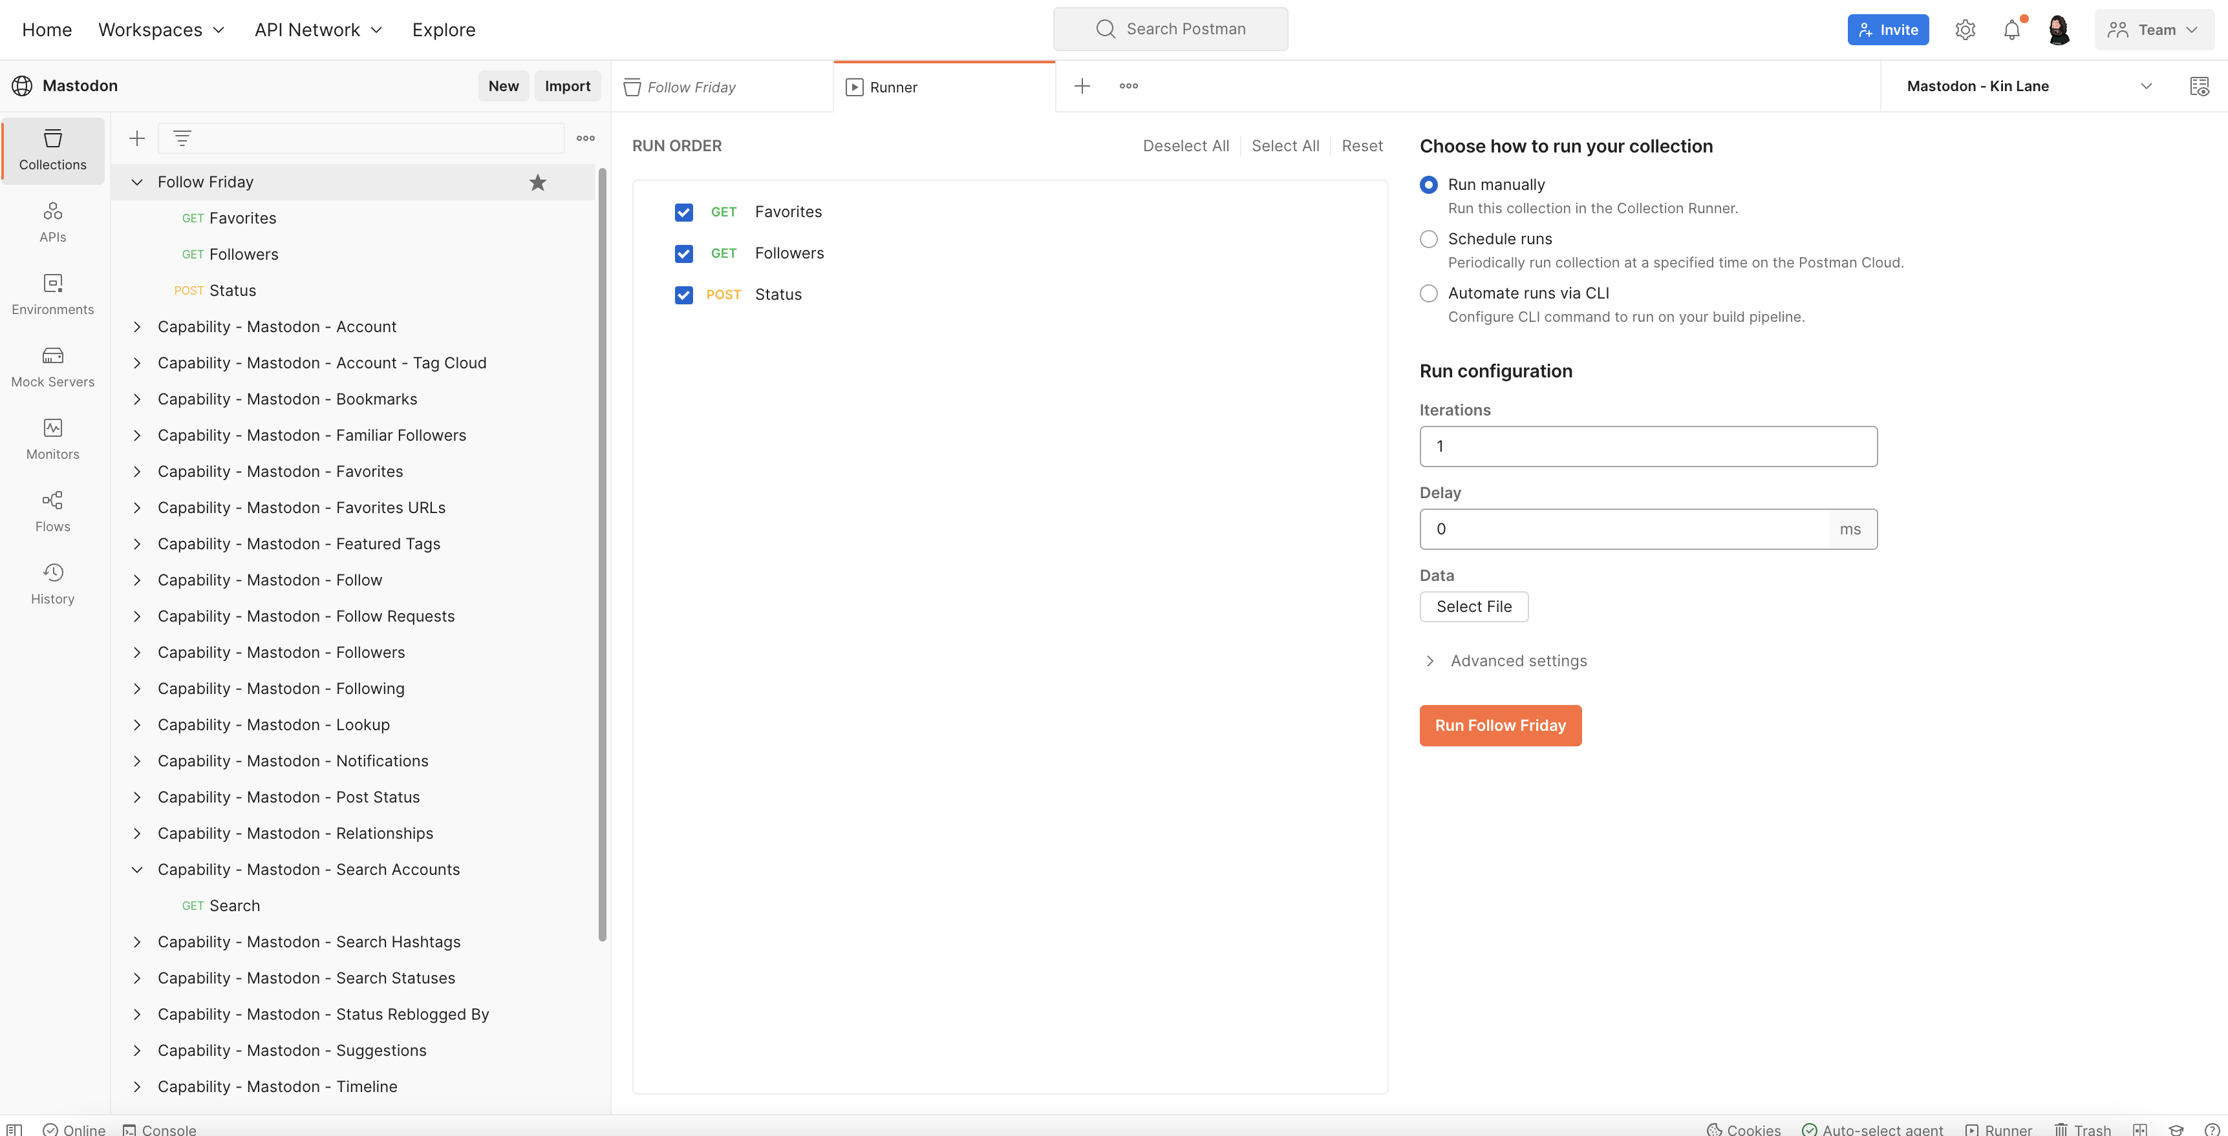This screenshot has width=2228, height=1136.
Task: Click the collections list scrollbar
Action: tap(602, 553)
